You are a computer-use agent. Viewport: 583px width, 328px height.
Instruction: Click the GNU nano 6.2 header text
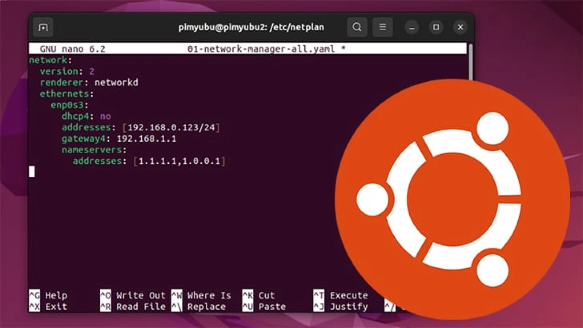(x=73, y=49)
